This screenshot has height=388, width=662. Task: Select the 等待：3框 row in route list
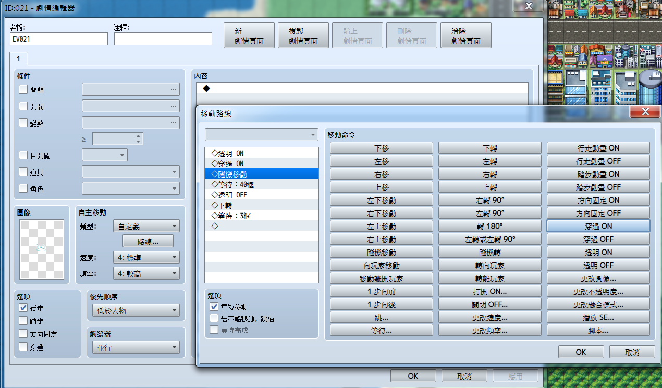[x=261, y=216]
